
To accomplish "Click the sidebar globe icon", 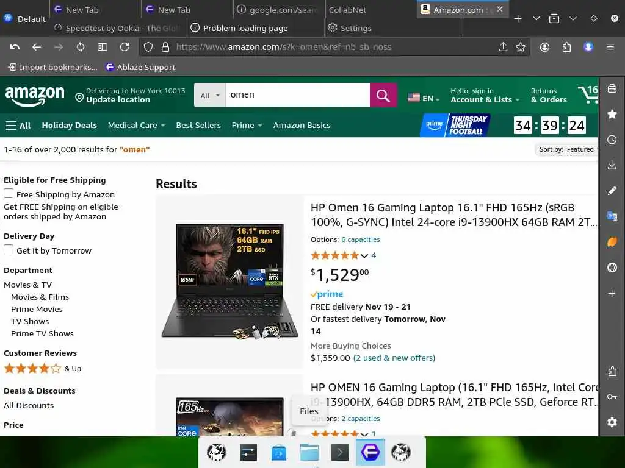I will pyautogui.click(x=612, y=268).
